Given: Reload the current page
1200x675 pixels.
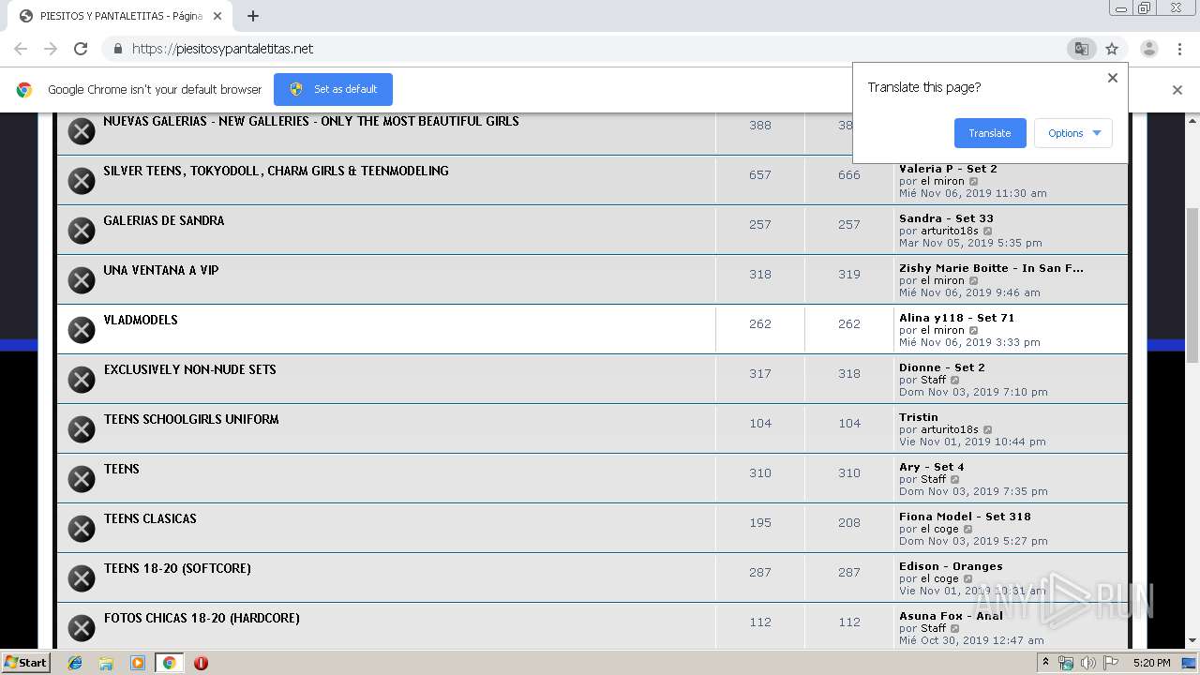Looking at the screenshot, I should pos(81,49).
